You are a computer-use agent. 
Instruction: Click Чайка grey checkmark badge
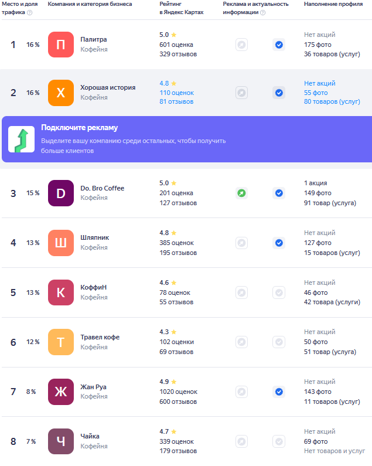pyautogui.click(x=279, y=441)
